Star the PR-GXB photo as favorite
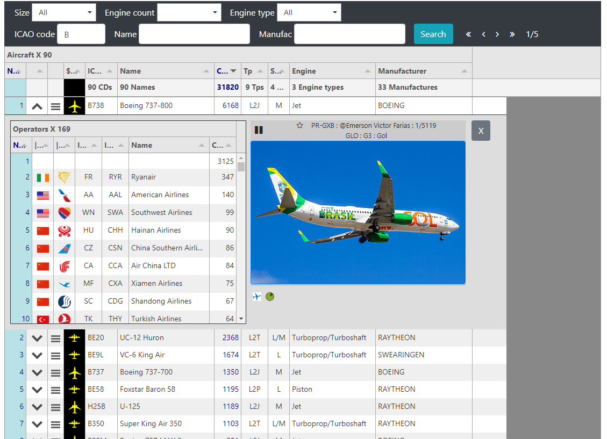Viewport: 607px width, 439px height. [x=299, y=125]
